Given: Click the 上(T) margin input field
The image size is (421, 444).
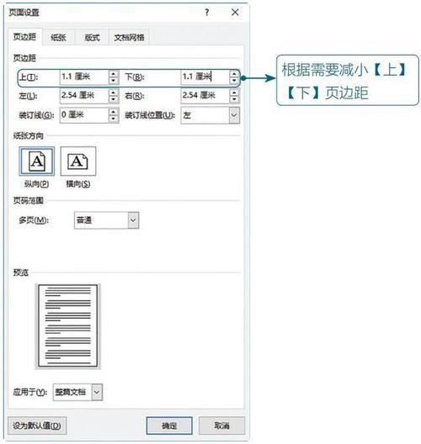Looking at the screenshot, I should coord(84,77).
